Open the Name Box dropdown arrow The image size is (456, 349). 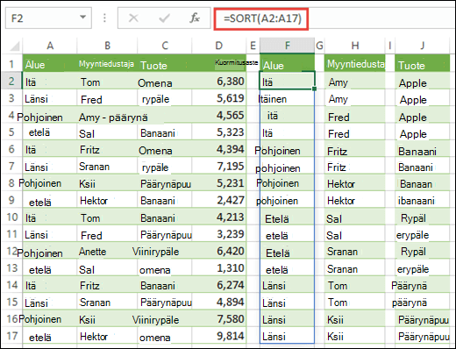point(83,18)
